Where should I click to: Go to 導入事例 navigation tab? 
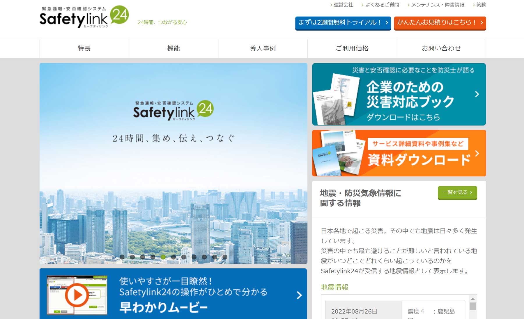[263, 48]
